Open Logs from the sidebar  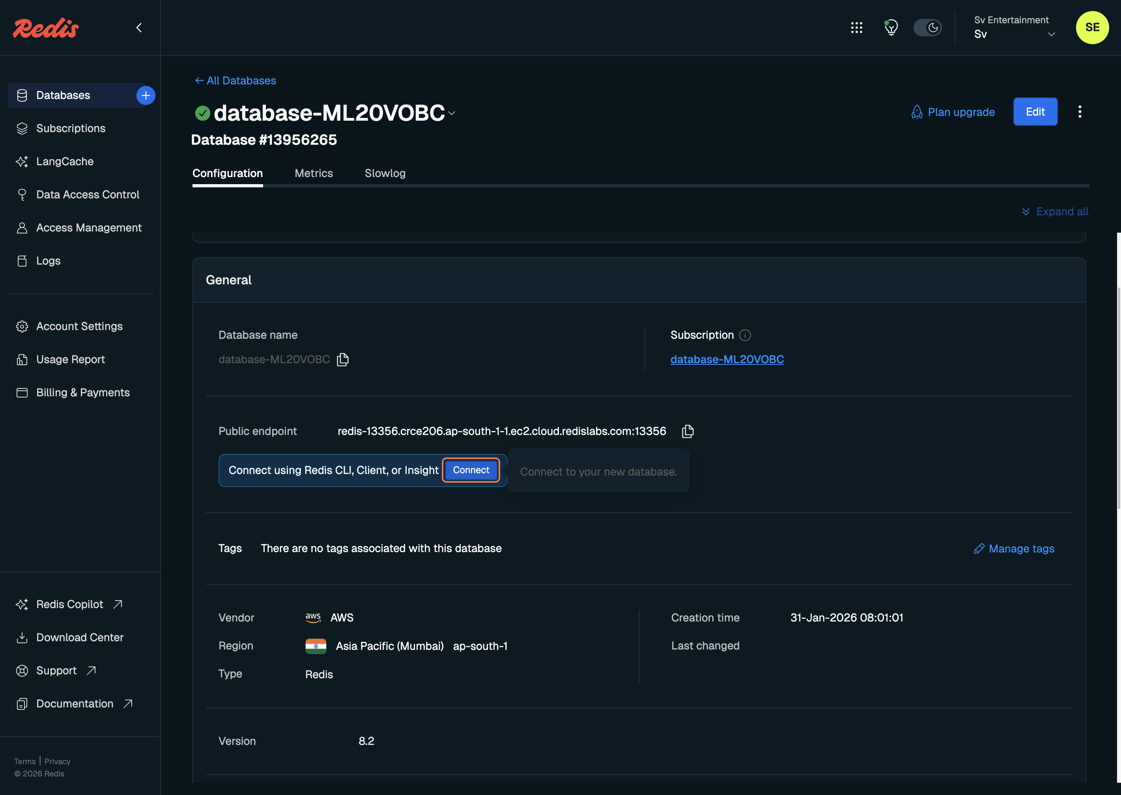click(x=48, y=260)
